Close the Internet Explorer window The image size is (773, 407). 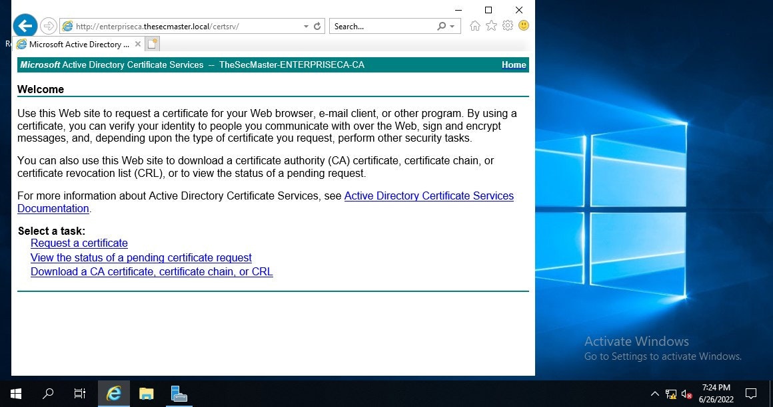tap(519, 10)
